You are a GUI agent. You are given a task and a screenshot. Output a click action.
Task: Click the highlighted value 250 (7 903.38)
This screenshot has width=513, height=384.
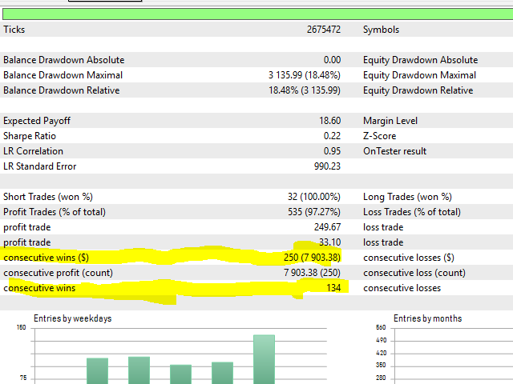tap(311, 258)
